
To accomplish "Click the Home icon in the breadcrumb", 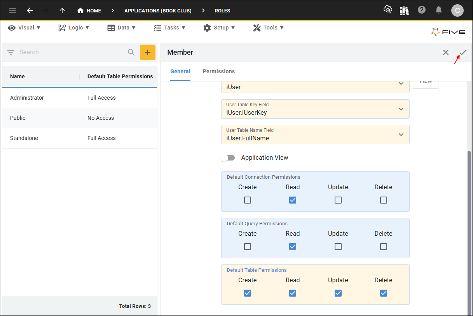I will click(x=80, y=10).
